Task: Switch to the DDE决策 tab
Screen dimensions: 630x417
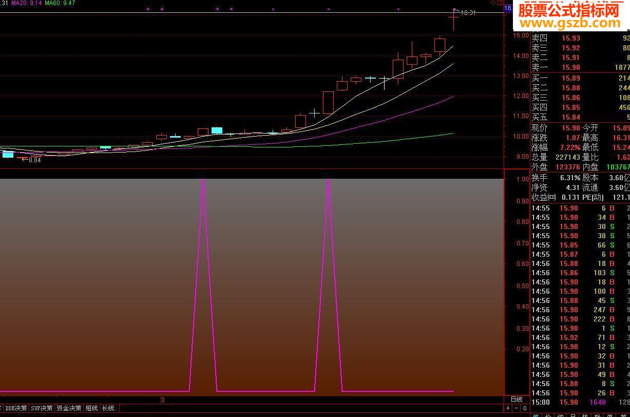Action: click(x=16, y=408)
